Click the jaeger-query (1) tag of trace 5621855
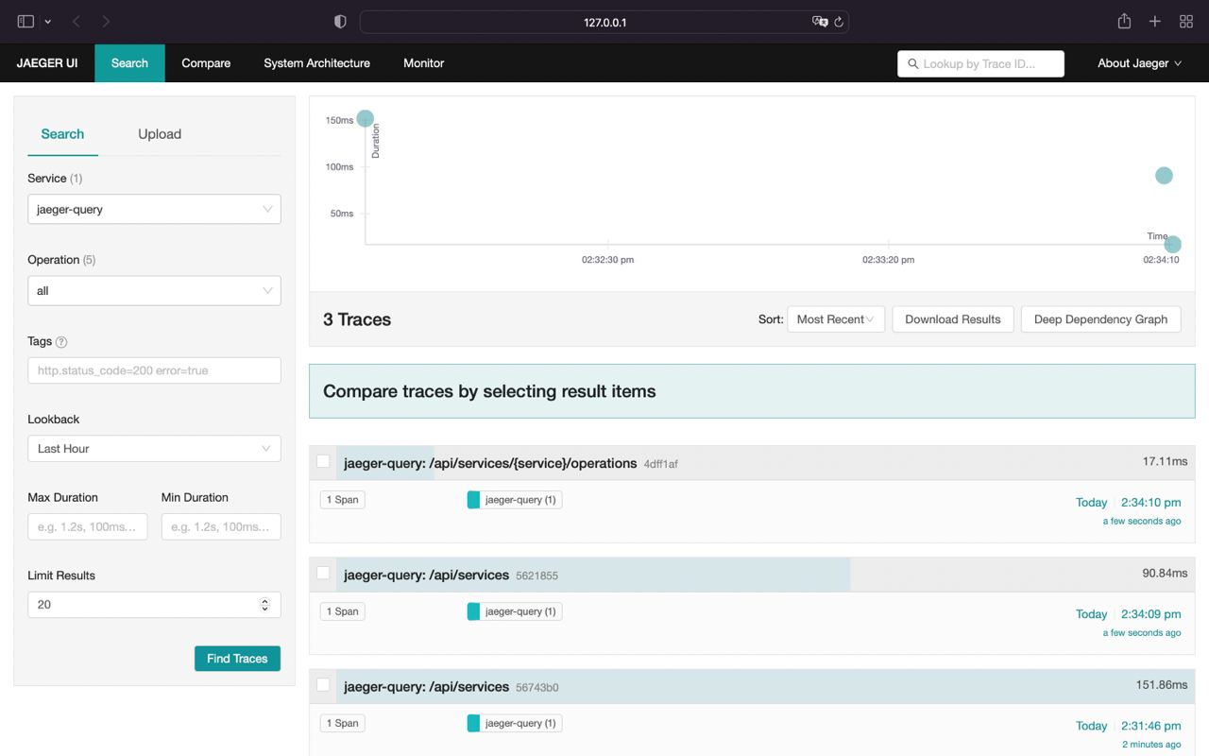1209x756 pixels. tap(515, 611)
